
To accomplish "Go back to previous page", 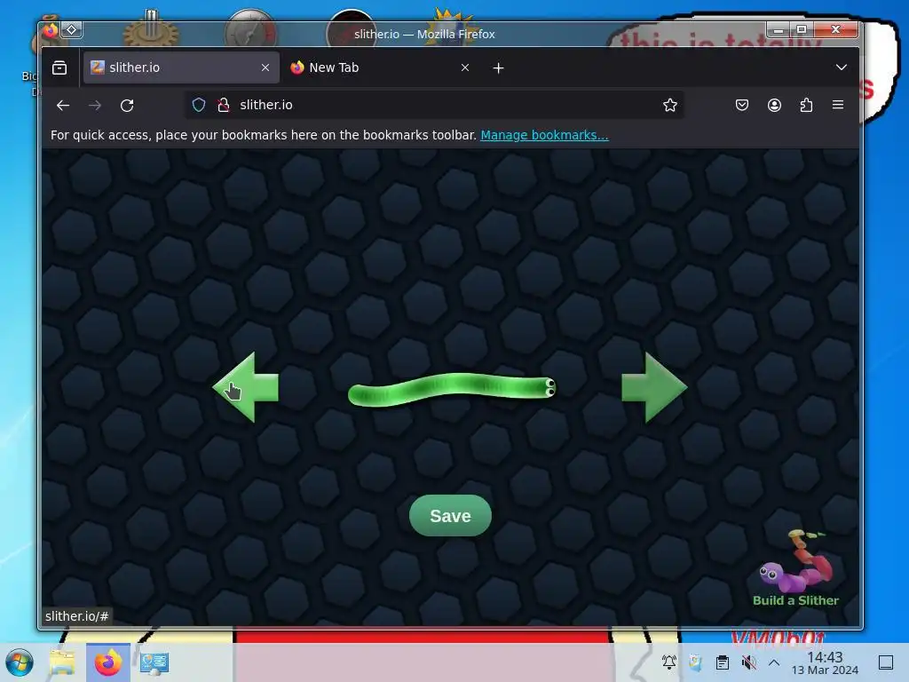I will point(63,105).
